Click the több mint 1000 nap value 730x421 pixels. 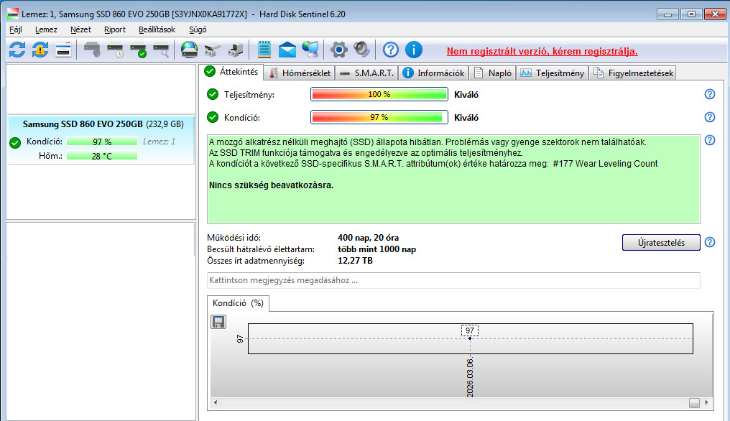[x=376, y=249]
